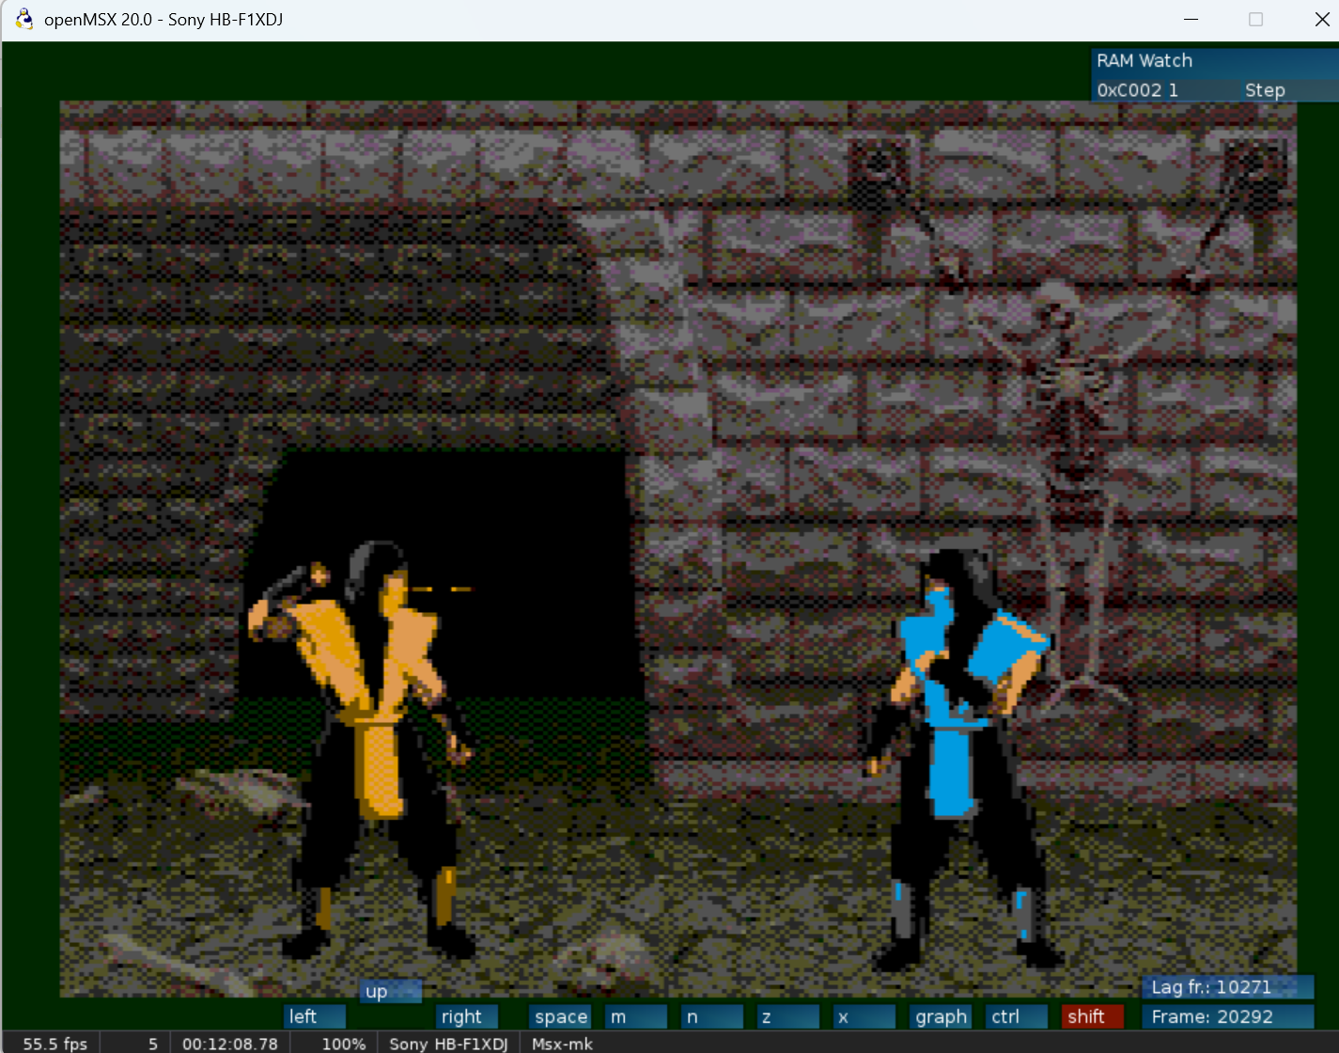Click the 'graph' key indicator
The height and width of the screenshot is (1053, 1339).
pyautogui.click(x=941, y=1016)
